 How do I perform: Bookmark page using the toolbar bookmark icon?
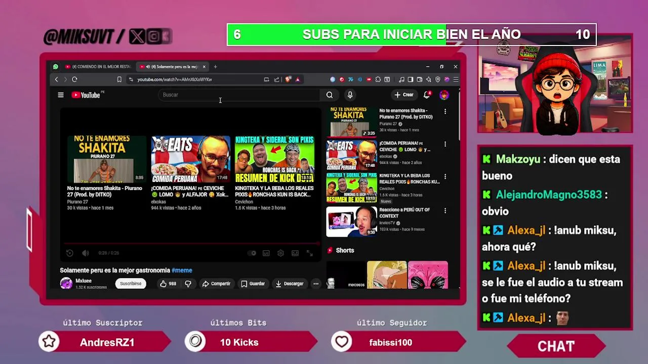tap(119, 79)
